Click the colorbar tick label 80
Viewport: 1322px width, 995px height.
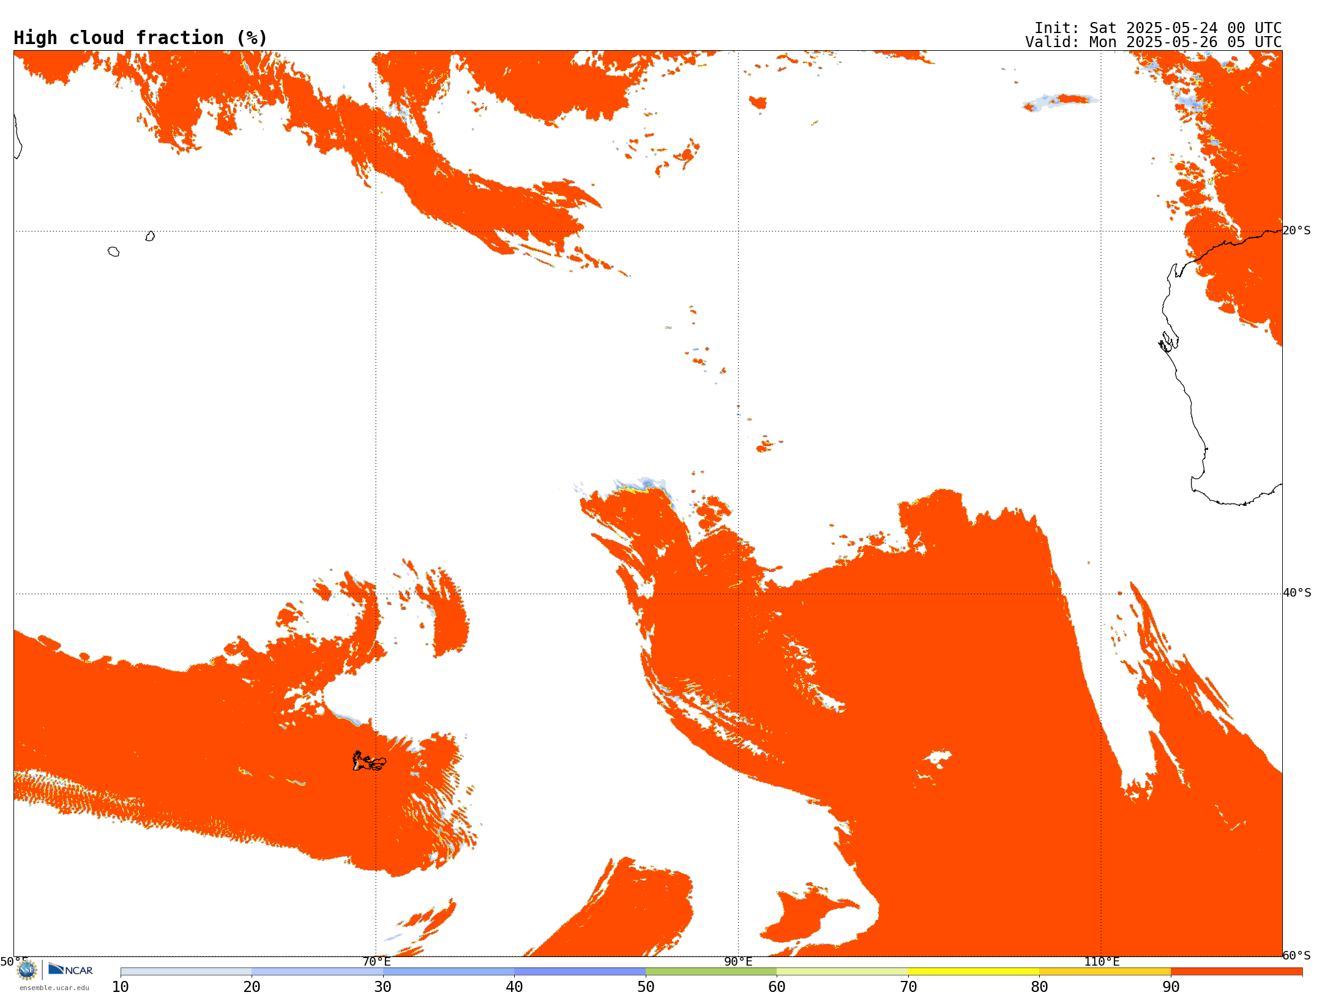(x=1039, y=986)
